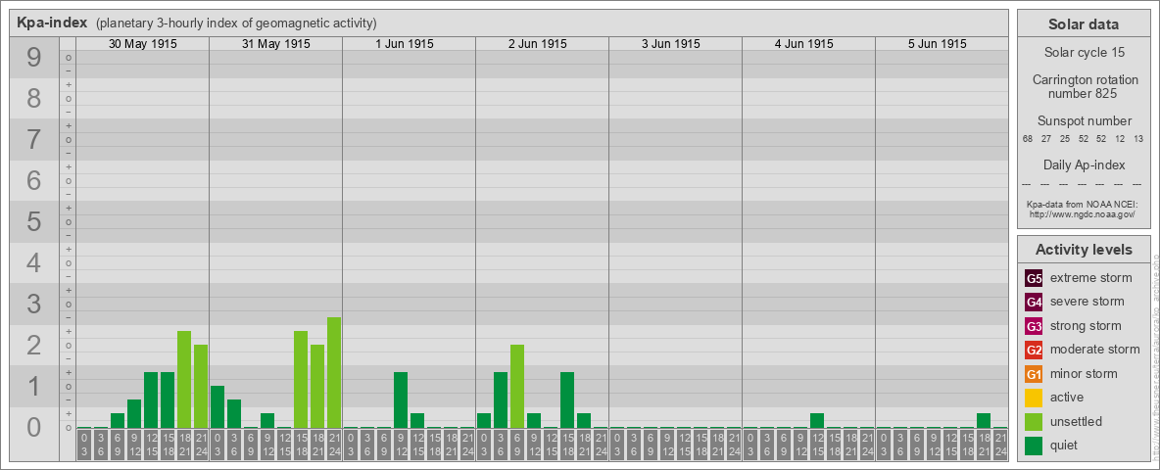This screenshot has width=1160, height=470.
Task: Click the unsettled legend label
Action: coord(1076,421)
